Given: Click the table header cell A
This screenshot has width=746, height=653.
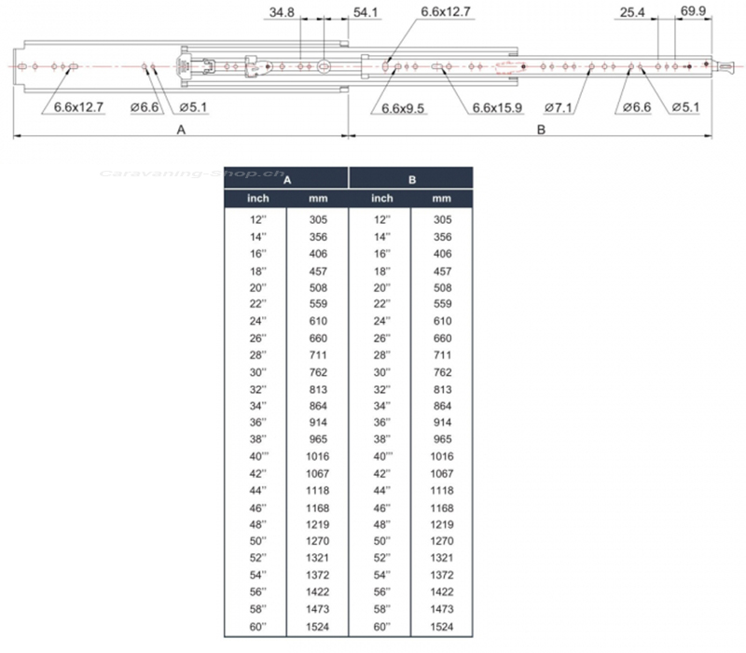Looking at the screenshot, I should click(x=287, y=180).
